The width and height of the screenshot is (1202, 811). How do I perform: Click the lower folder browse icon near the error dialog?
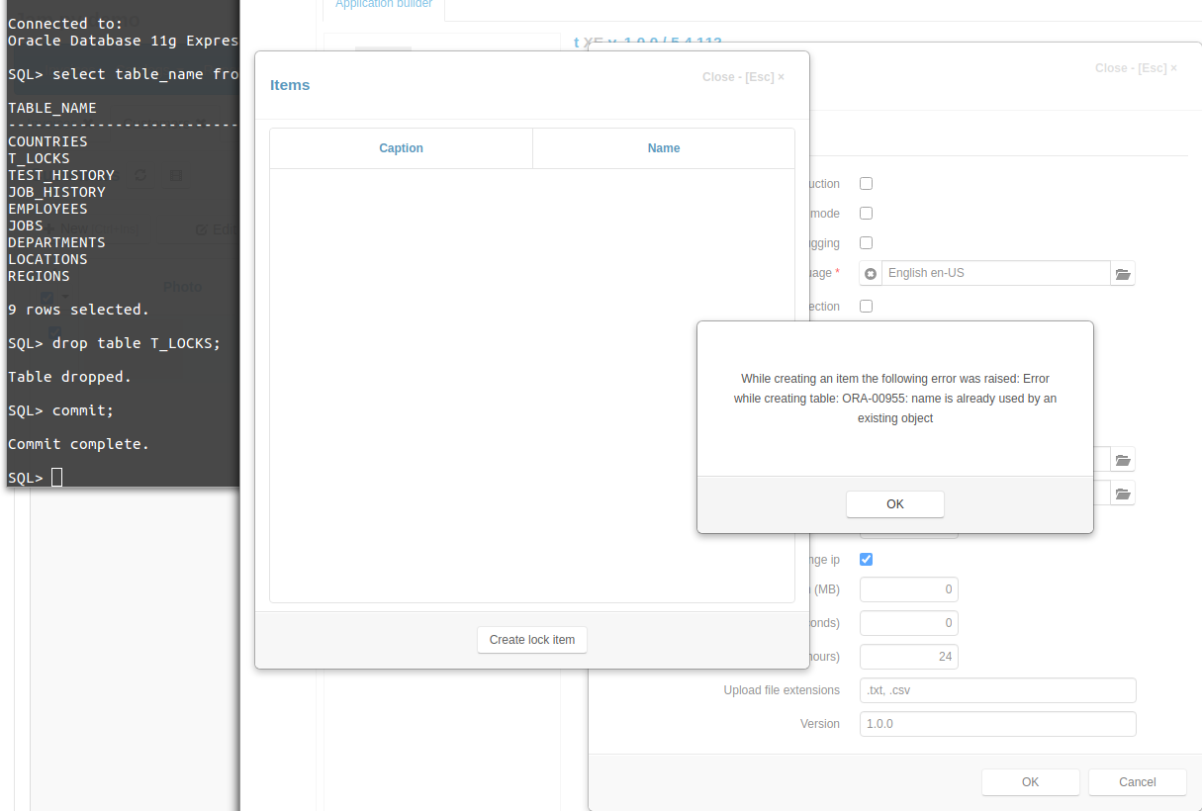pos(1123,493)
